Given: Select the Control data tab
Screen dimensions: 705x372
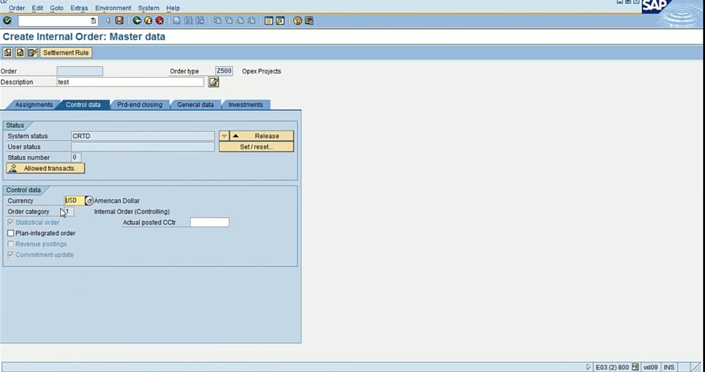Looking at the screenshot, I should coord(83,105).
